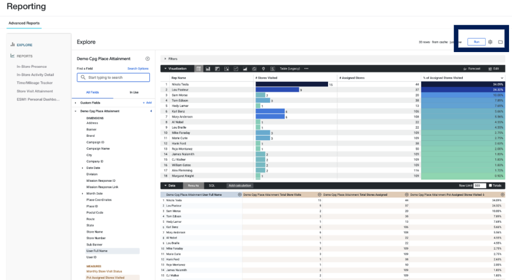This screenshot has height=280, width=512.
Task: Select the line chart visualization icon
Action: point(235,69)
